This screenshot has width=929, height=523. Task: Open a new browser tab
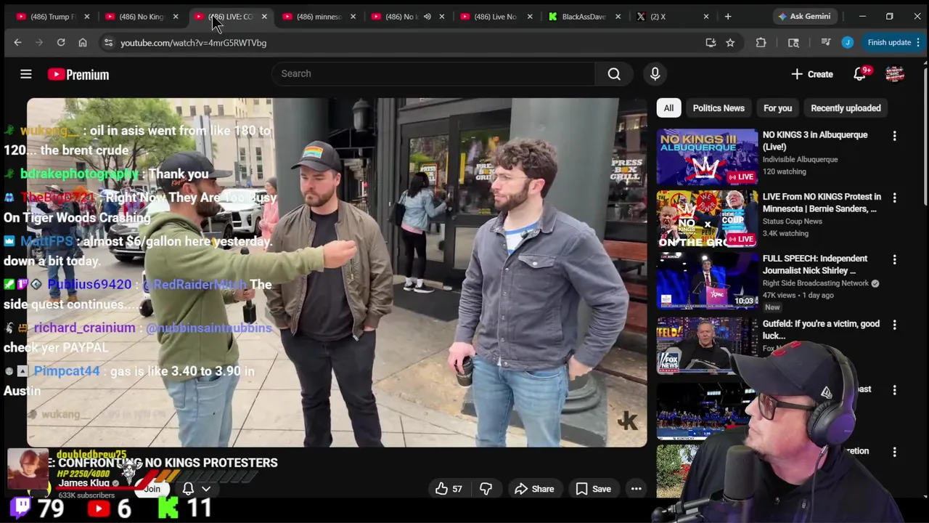(727, 16)
